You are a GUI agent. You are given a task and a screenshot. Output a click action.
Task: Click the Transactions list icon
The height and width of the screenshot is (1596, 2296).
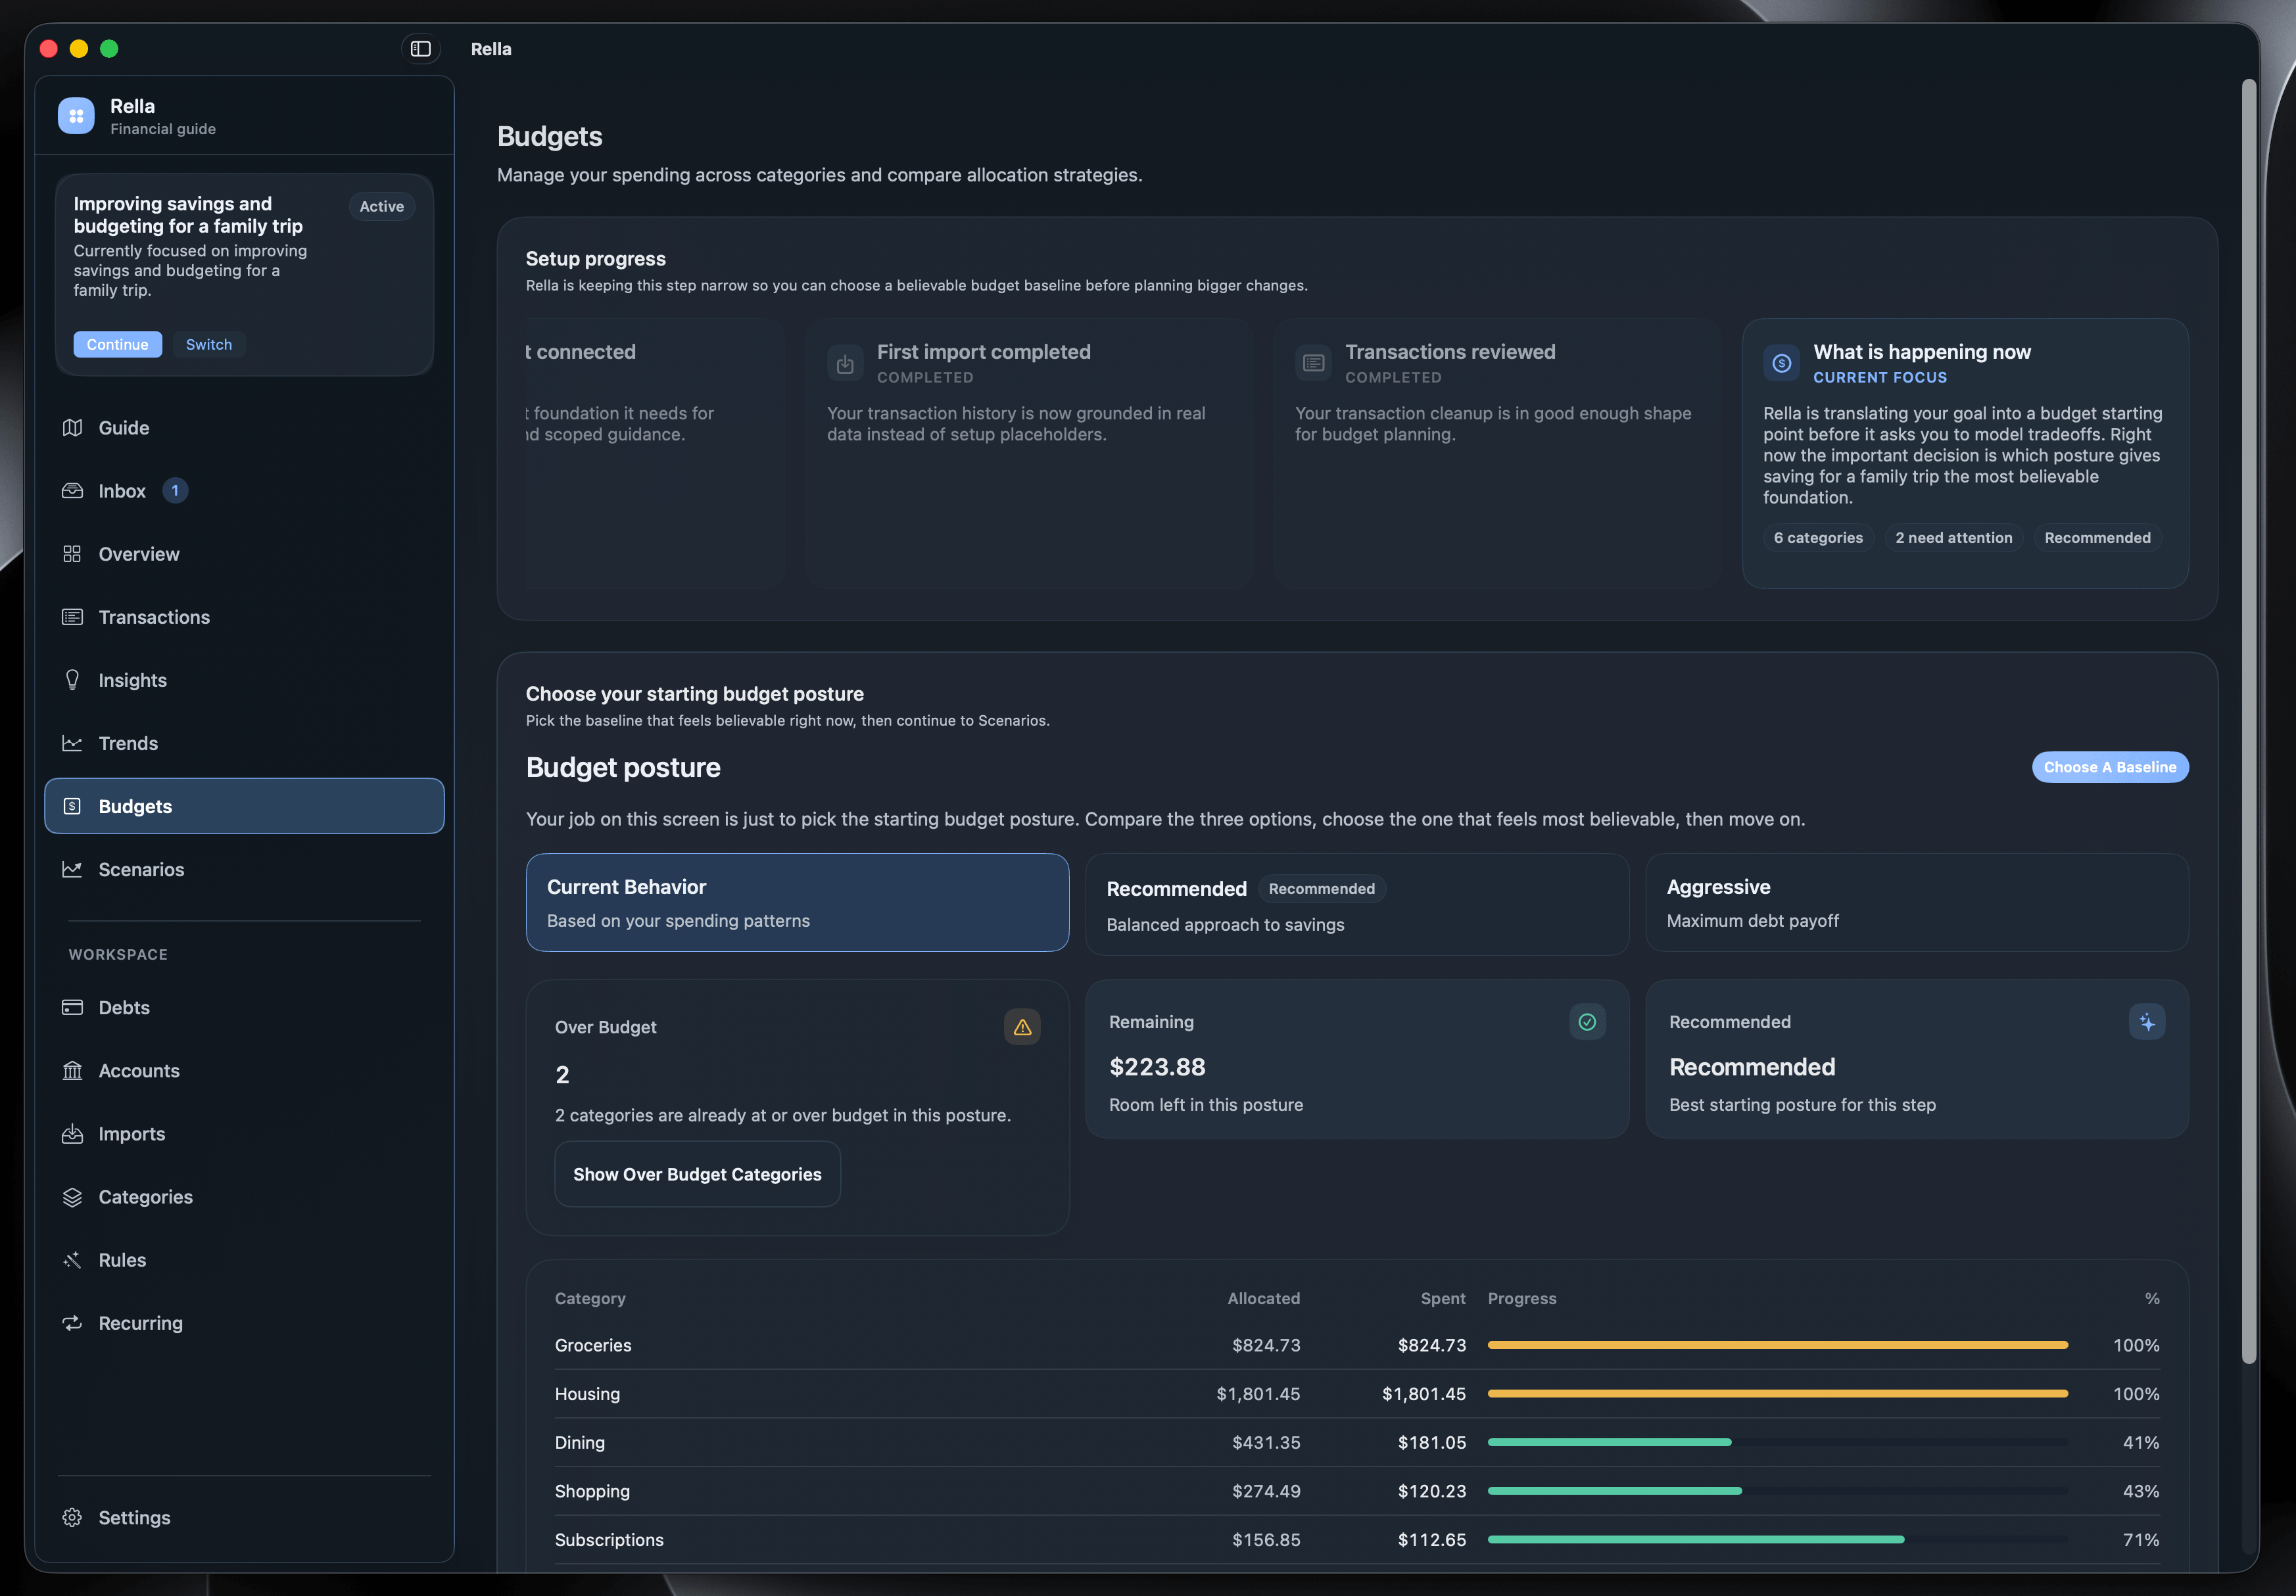[x=72, y=617]
